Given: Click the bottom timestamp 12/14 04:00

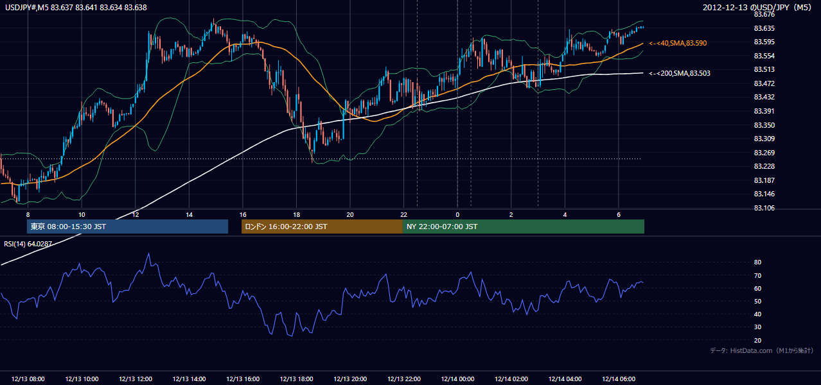Looking at the screenshot, I should 565,379.
